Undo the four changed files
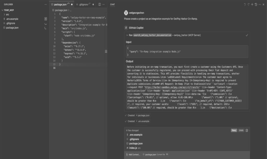 [x=241, y=130]
